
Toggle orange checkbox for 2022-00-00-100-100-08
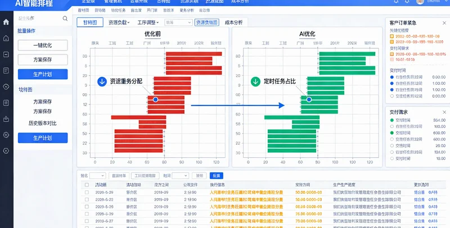tap(391, 37)
